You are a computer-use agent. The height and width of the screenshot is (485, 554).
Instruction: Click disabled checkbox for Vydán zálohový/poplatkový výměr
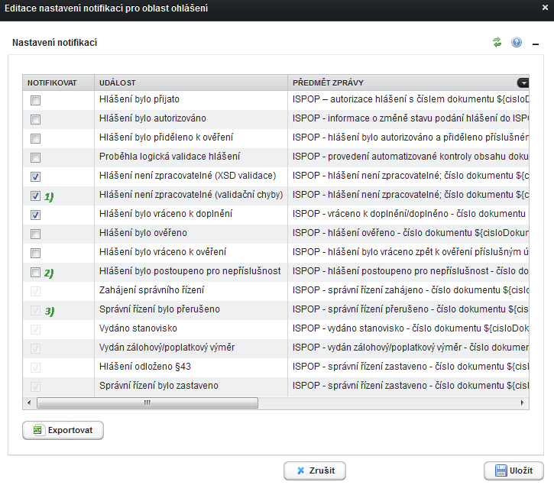(35, 348)
